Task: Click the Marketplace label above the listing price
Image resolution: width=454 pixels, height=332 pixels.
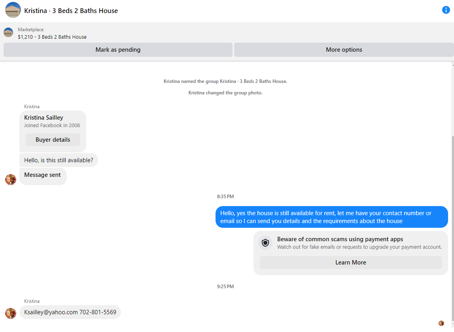Action: (31, 30)
